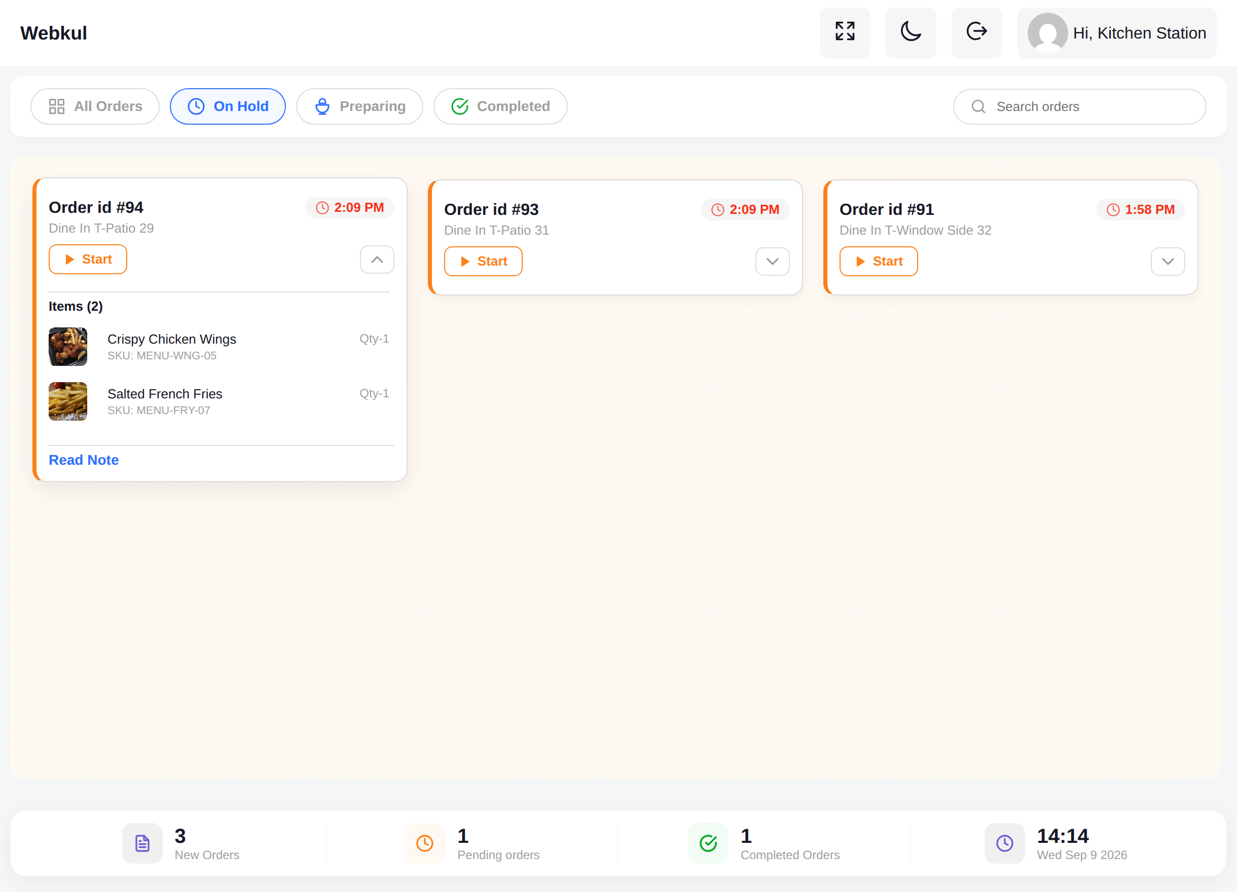Expand order #93 details
Screen dimensions: 1237x892
point(772,261)
